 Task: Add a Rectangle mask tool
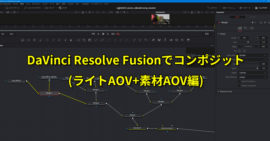pos(109,40)
